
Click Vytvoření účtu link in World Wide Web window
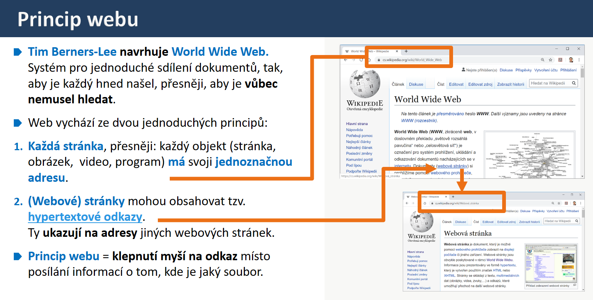(546, 70)
